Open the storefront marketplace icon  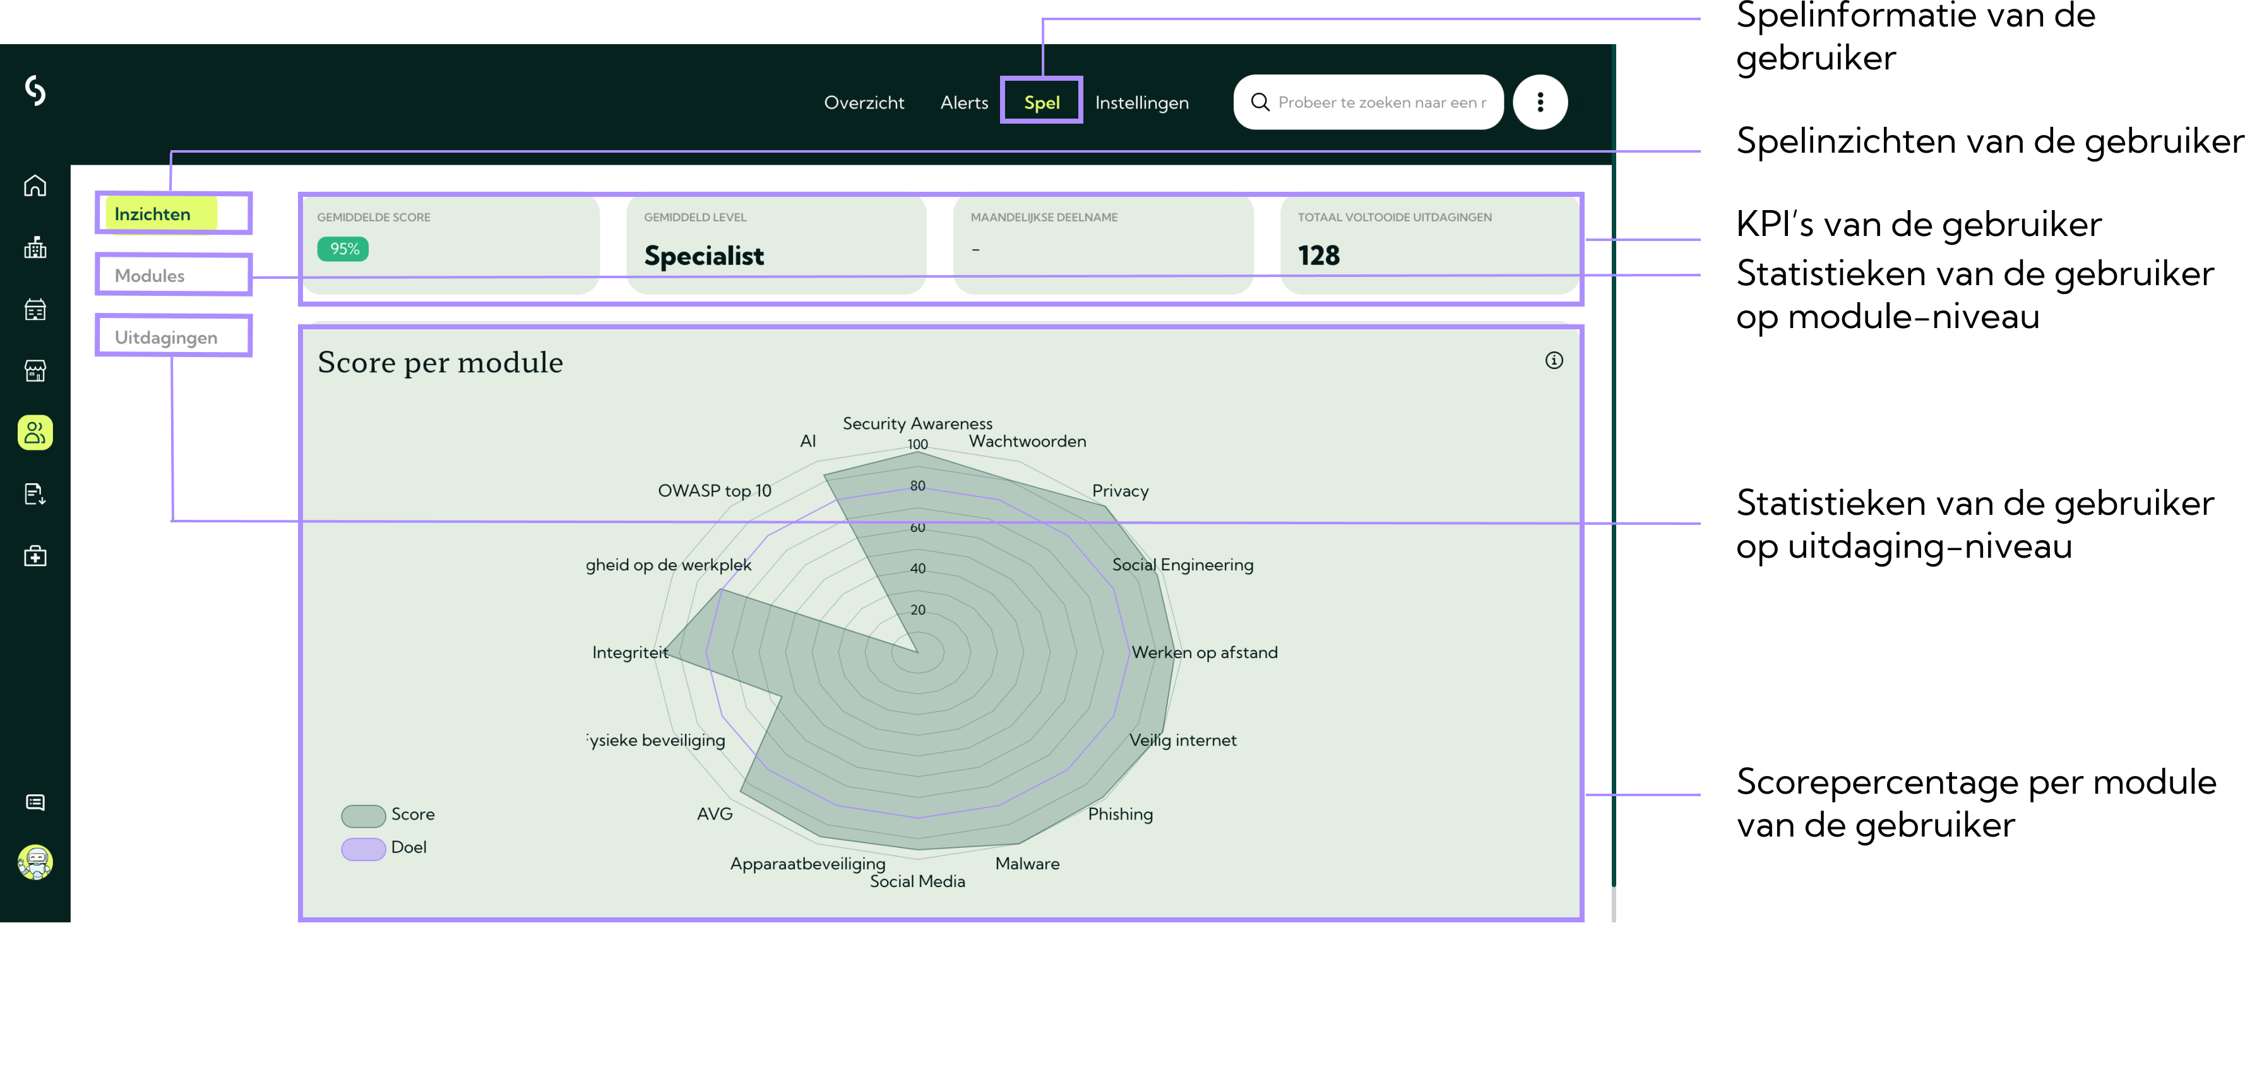tap(35, 371)
